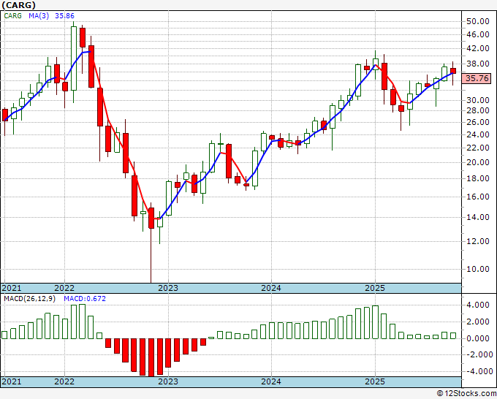Select the current price tag 35.76

pos(477,78)
